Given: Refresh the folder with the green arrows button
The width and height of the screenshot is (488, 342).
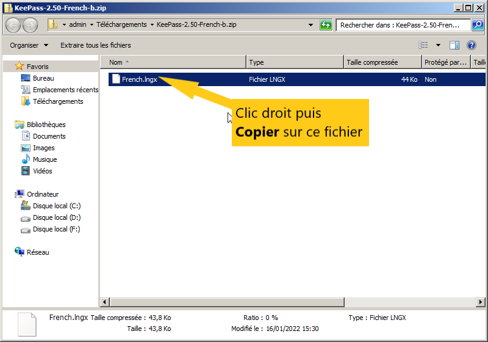Looking at the screenshot, I should click(x=326, y=25).
